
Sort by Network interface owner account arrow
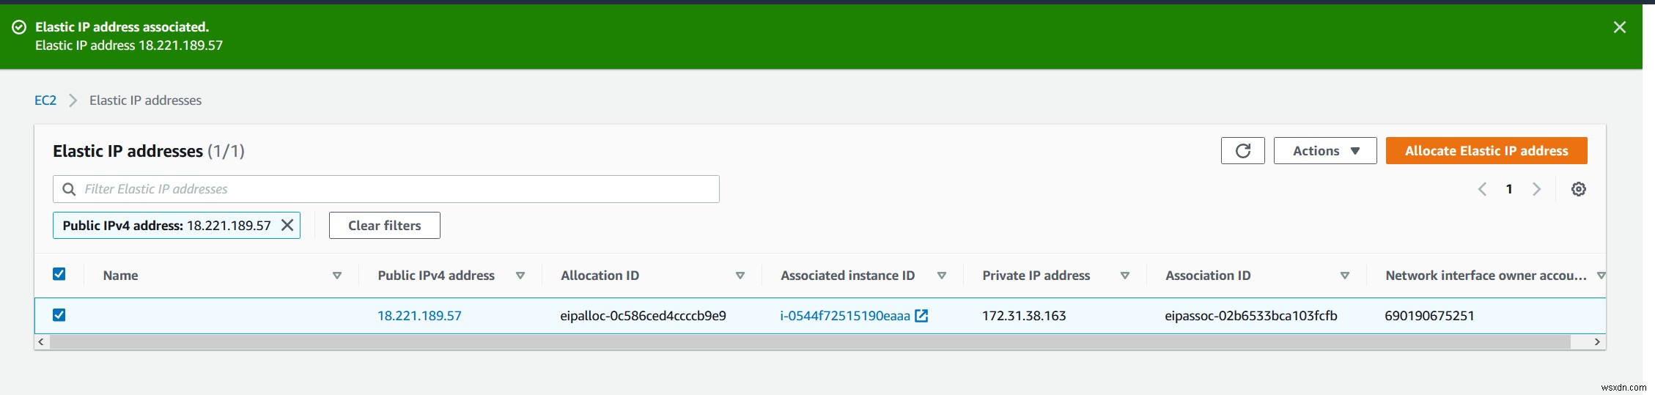[1601, 276]
